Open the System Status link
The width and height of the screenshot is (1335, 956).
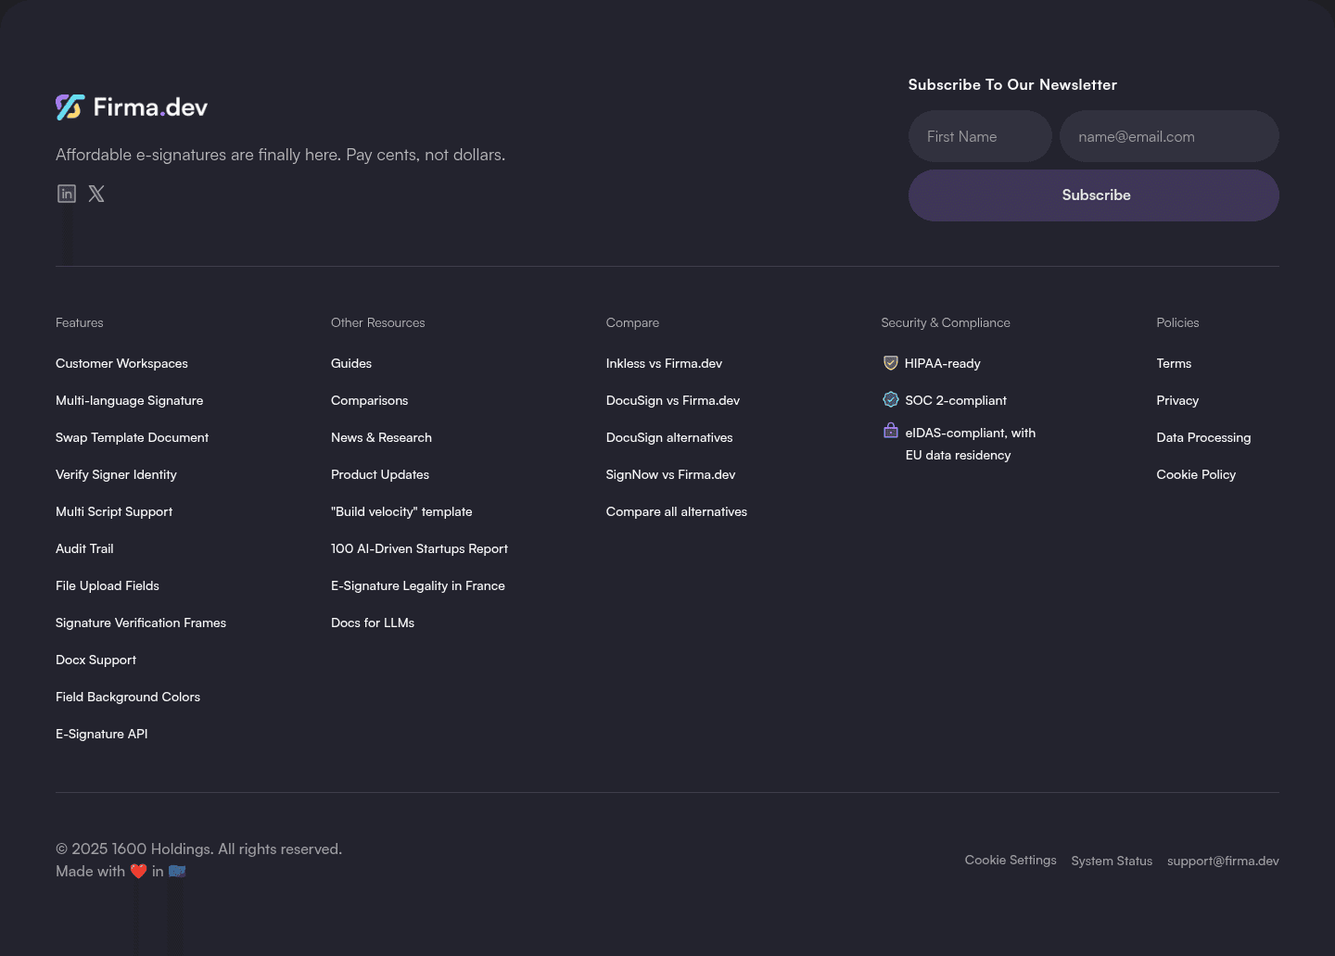point(1112,861)
